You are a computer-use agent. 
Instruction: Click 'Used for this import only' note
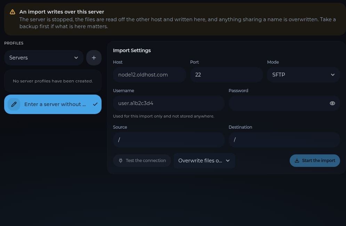[x=163, y=116]
